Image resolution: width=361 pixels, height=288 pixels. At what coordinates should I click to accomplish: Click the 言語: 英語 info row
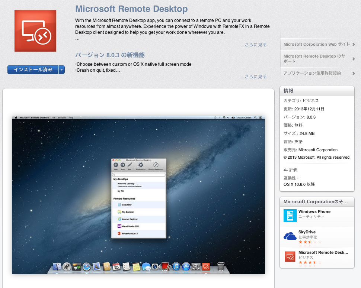click(x=293, y=142)
